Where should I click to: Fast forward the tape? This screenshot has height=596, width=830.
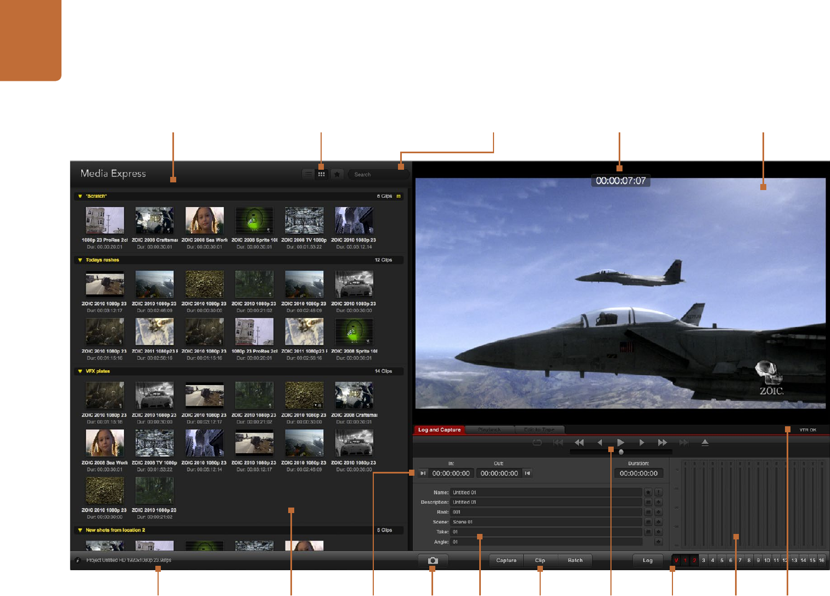663,443
